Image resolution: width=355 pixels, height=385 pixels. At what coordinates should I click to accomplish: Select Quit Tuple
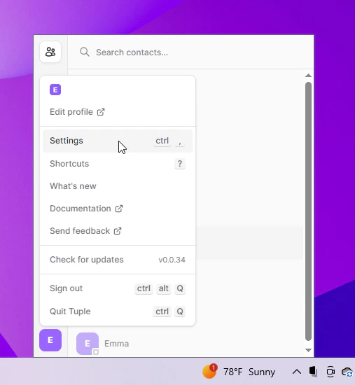click(118, 311)
